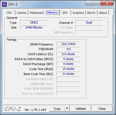Image resolution: width=116 pixels, height=115 pixels.
Task: Click the Ver. 1.79.1.x64 version text
Action: coord(35,110)
